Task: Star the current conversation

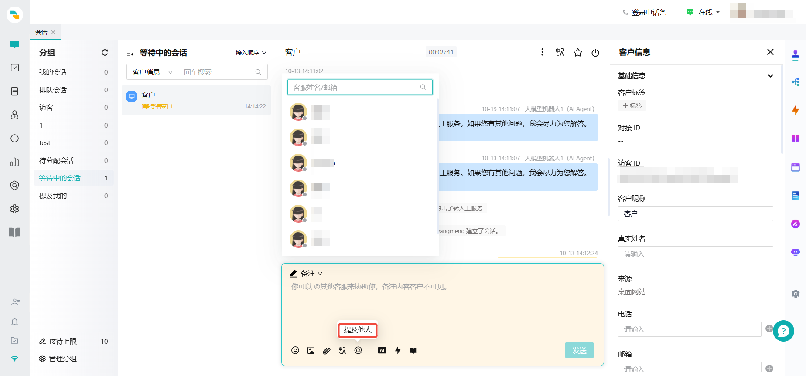Action: 578,52
